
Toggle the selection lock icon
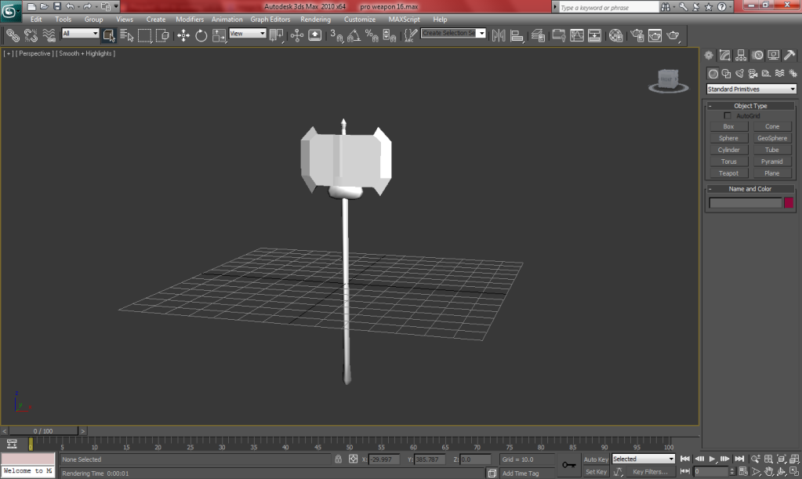(338, 459)
